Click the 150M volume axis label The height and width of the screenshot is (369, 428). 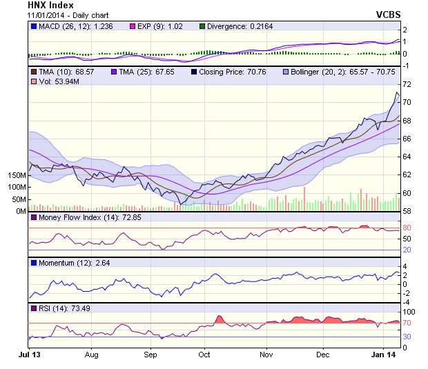coord(17,175)
